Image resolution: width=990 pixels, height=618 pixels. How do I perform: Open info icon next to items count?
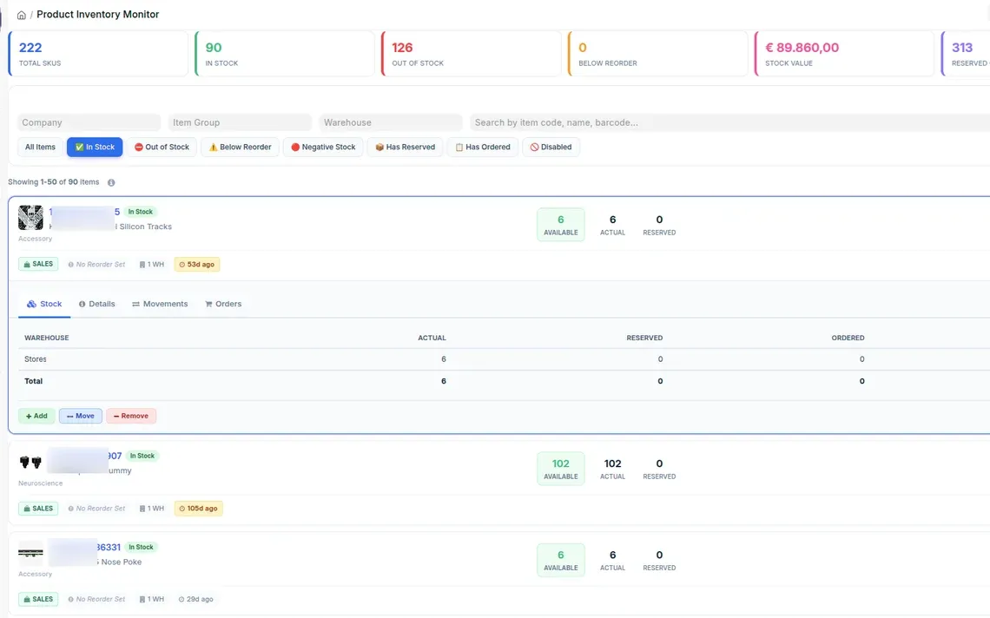click(111, 182)
